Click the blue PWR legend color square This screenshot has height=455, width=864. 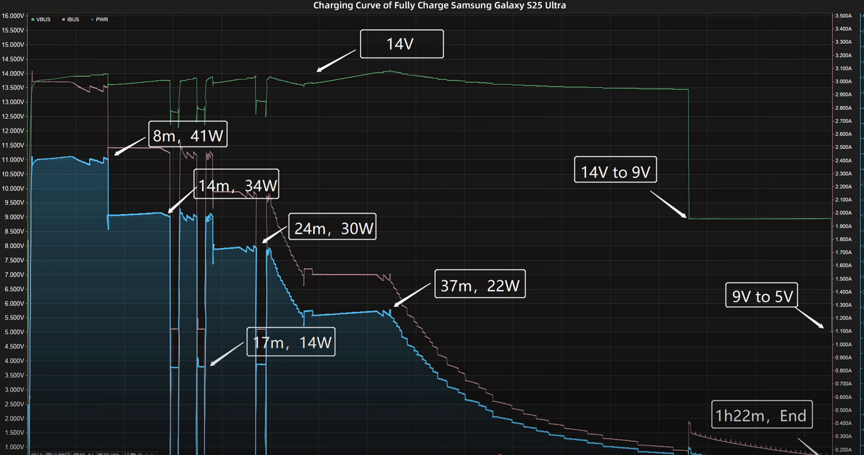pos(92,20)
